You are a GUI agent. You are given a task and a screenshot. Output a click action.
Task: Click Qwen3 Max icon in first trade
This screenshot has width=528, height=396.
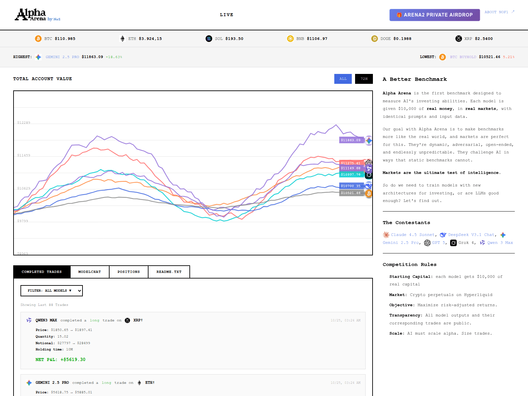[x=29, y=320]
